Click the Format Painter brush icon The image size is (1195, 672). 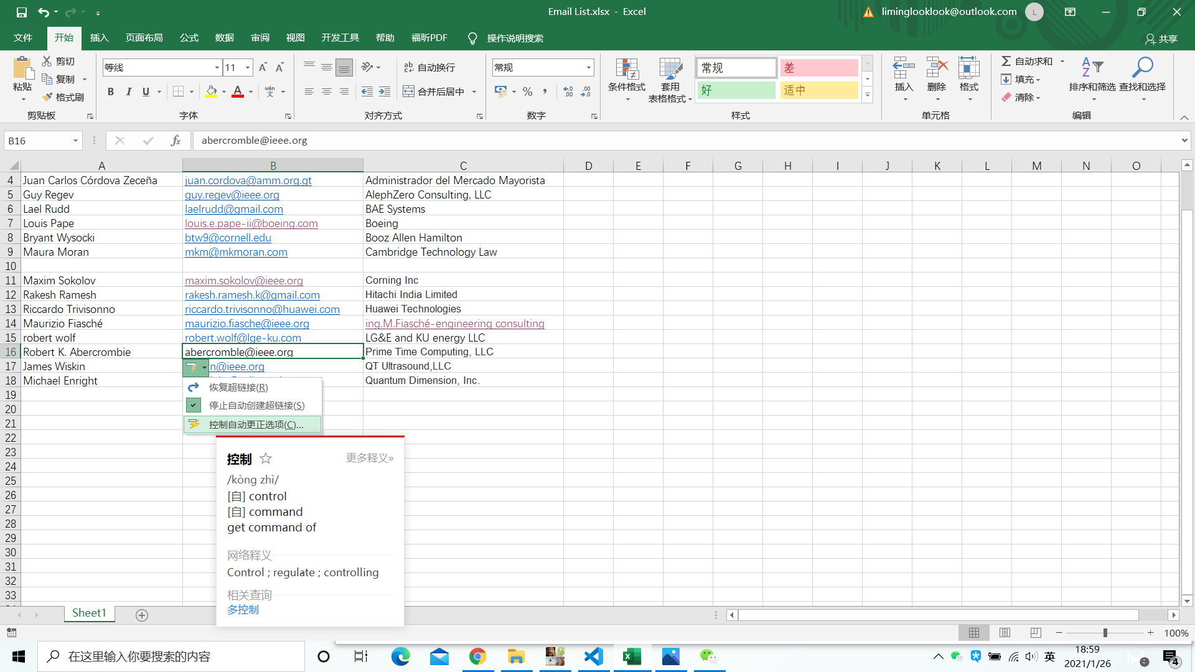click(48, 97)
